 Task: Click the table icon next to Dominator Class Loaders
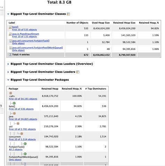click(x=78, y=72)
